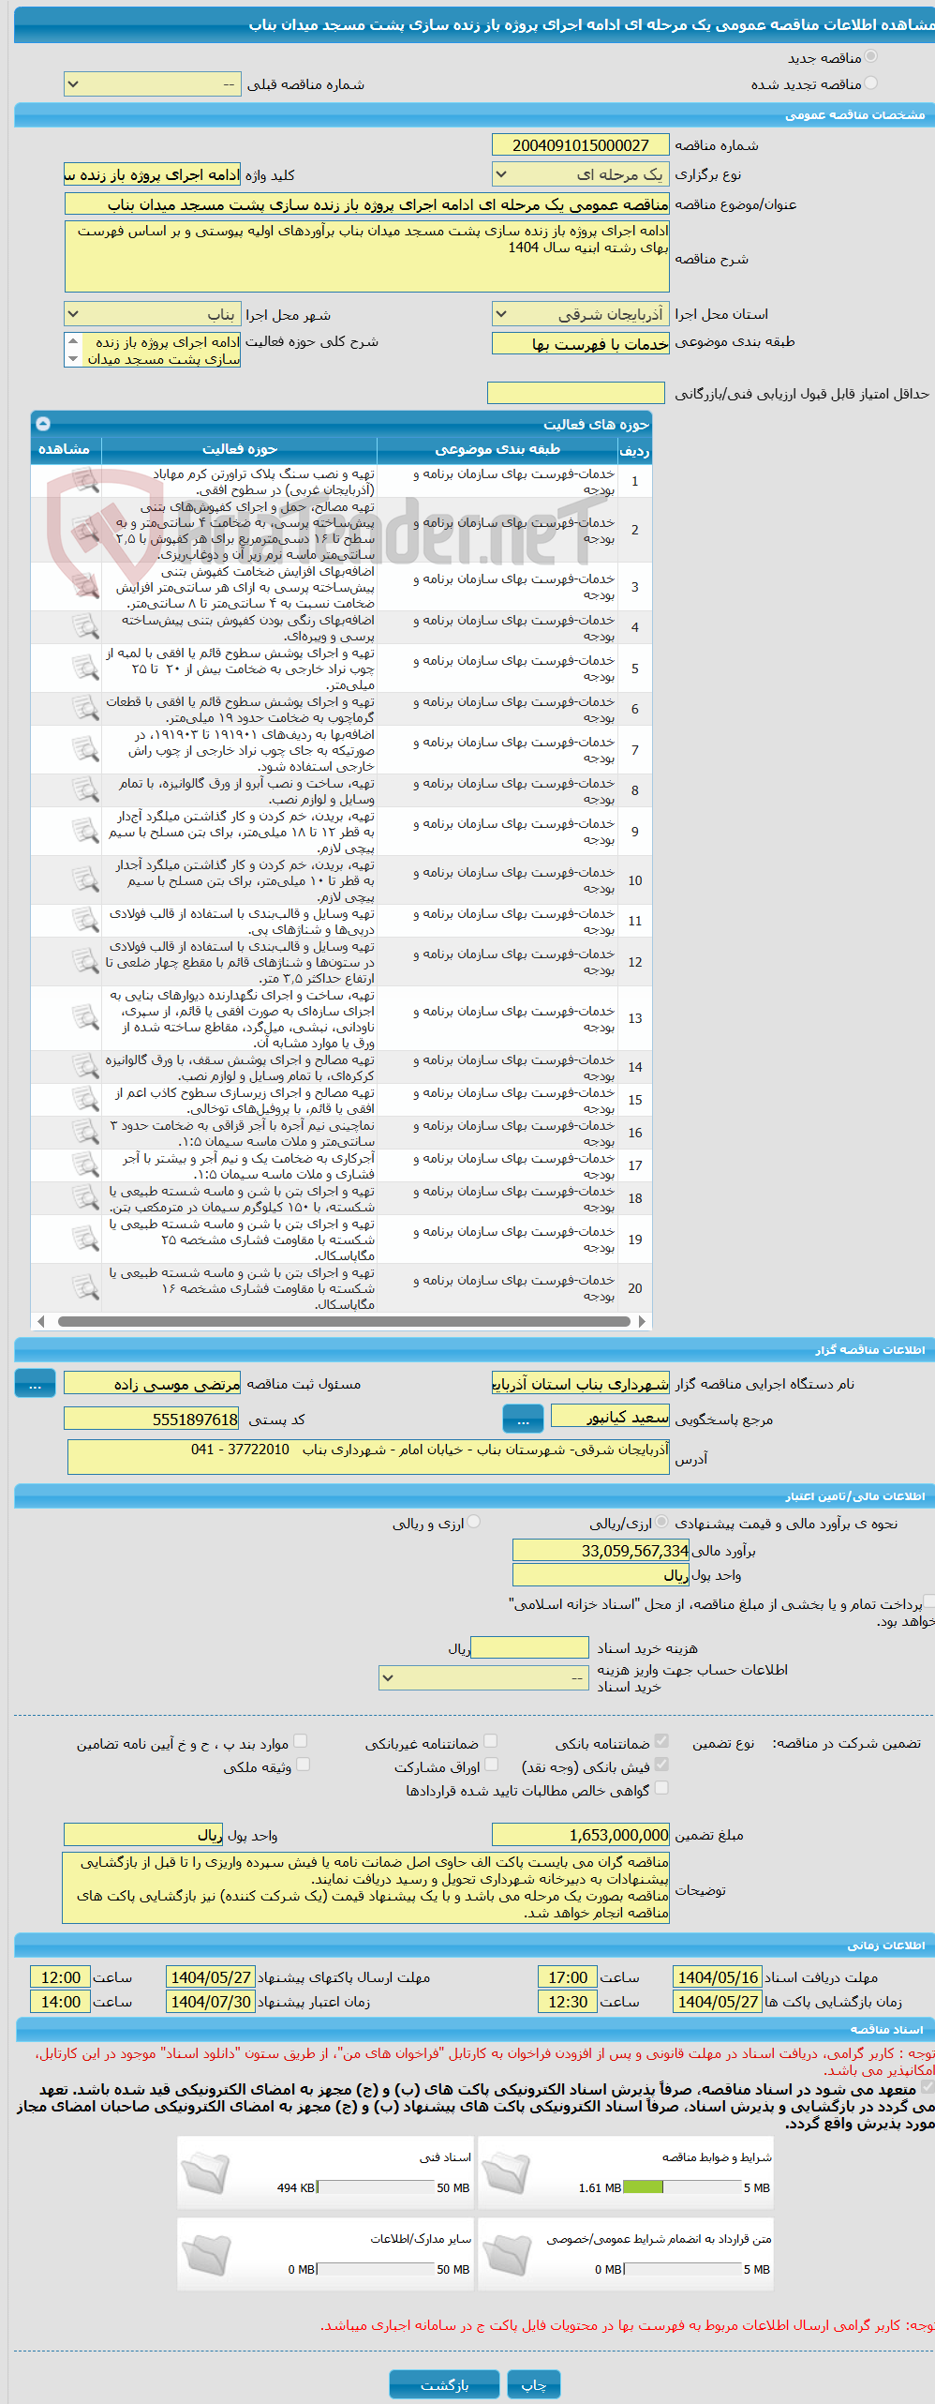935x2404 pixels.
Task: Open details button beside مسئول ثبت مناقصه
Action: [35, 1384]
